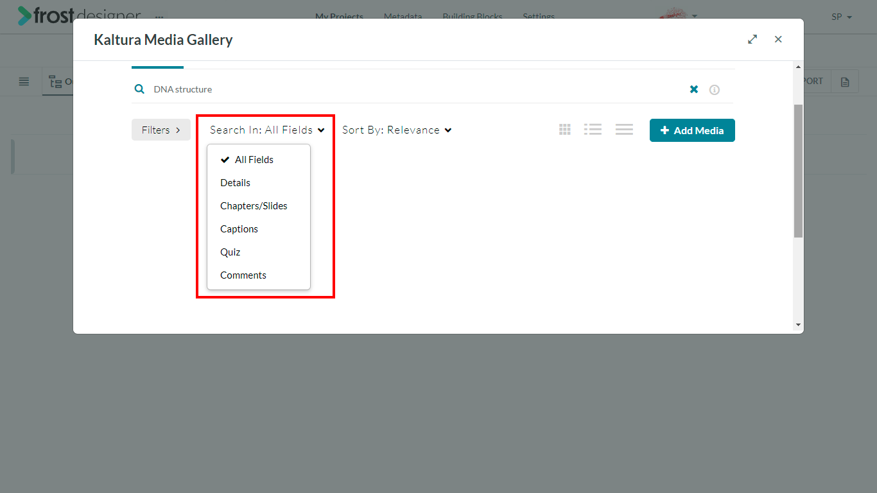Click the document icon at right toolbar
877x493 pixels.
[845, 82]
